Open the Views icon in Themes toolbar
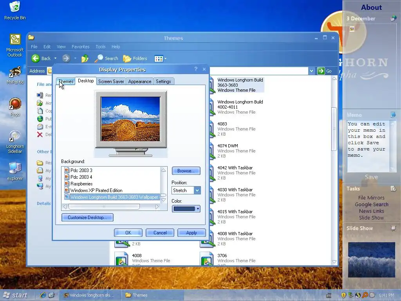 pos(159,59)
